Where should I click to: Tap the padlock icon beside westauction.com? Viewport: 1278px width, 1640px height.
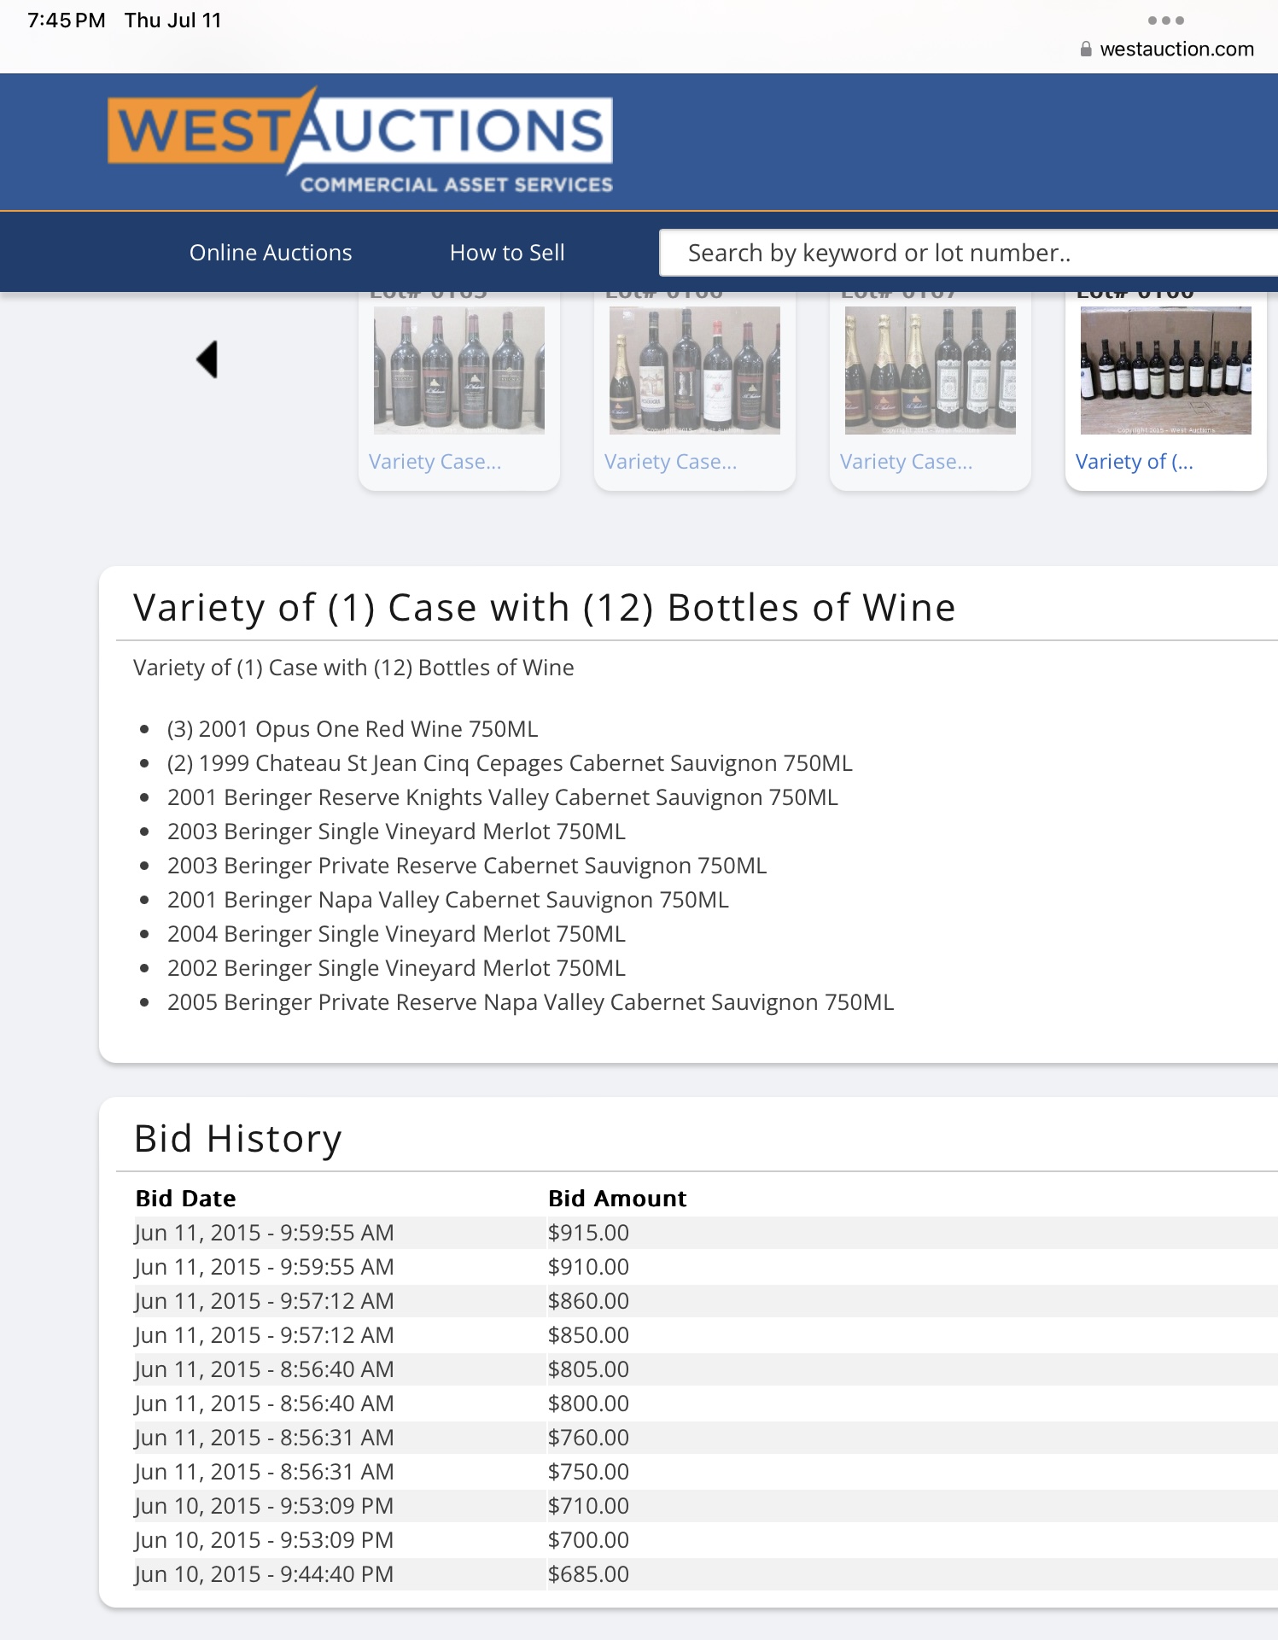point(1085,50)
